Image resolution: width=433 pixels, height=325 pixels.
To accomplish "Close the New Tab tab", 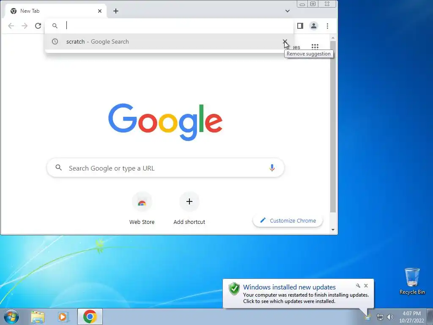I will coord(100,11).
